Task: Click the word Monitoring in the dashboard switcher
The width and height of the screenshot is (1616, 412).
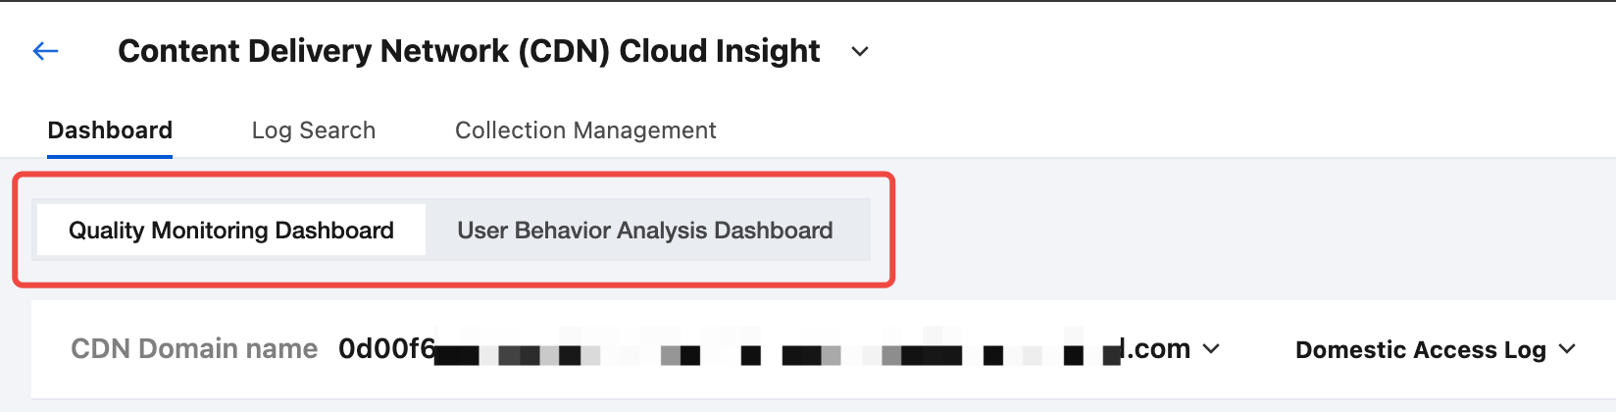Action: pos(210,231)
